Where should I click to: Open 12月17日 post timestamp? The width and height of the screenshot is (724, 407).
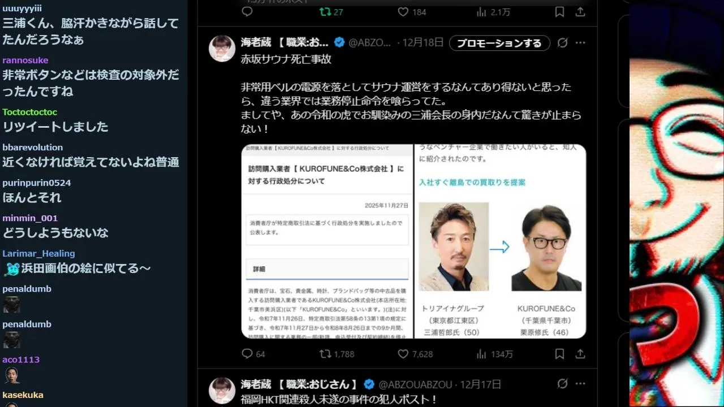point(481,384)
